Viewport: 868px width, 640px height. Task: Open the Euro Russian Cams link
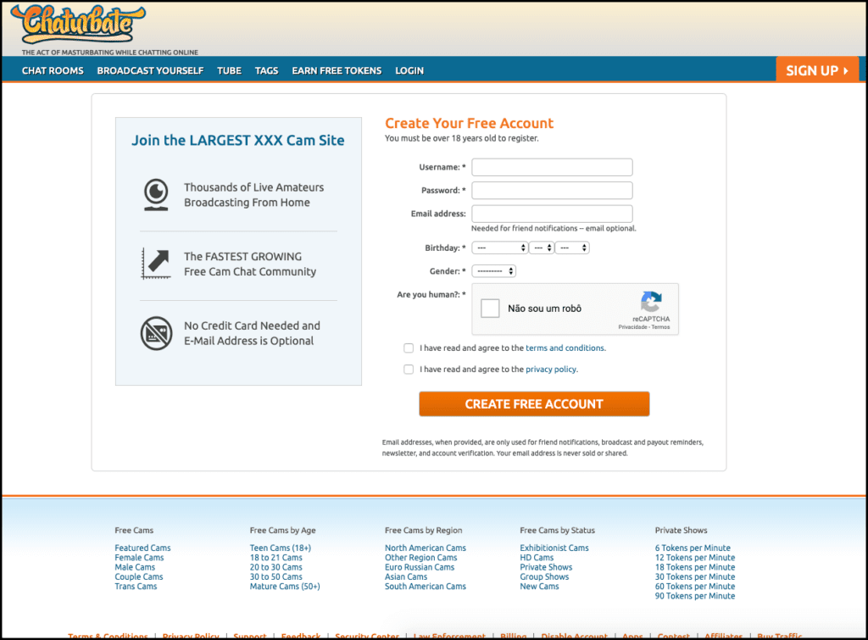tap(420, 567)
